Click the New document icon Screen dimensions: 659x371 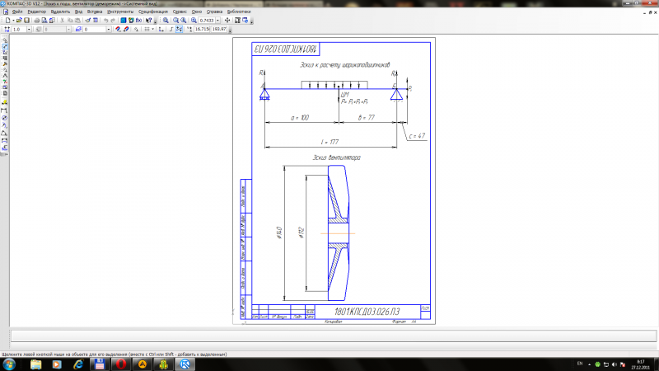(7, 20)
